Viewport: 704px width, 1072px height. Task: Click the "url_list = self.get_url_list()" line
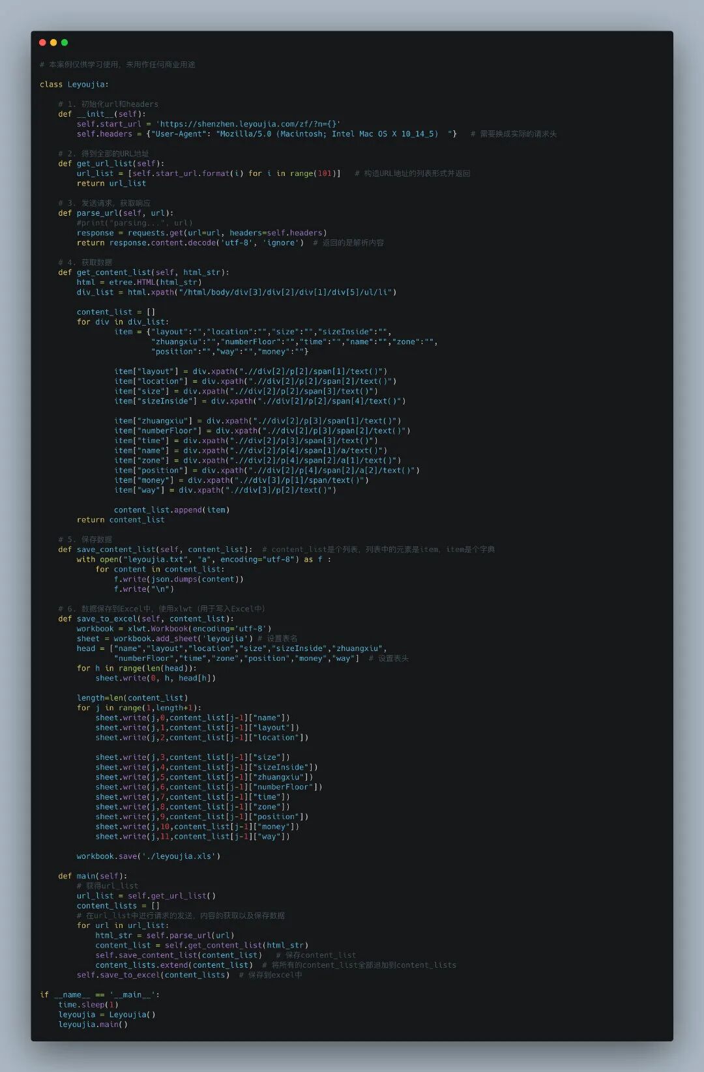(x=146, y=895)
